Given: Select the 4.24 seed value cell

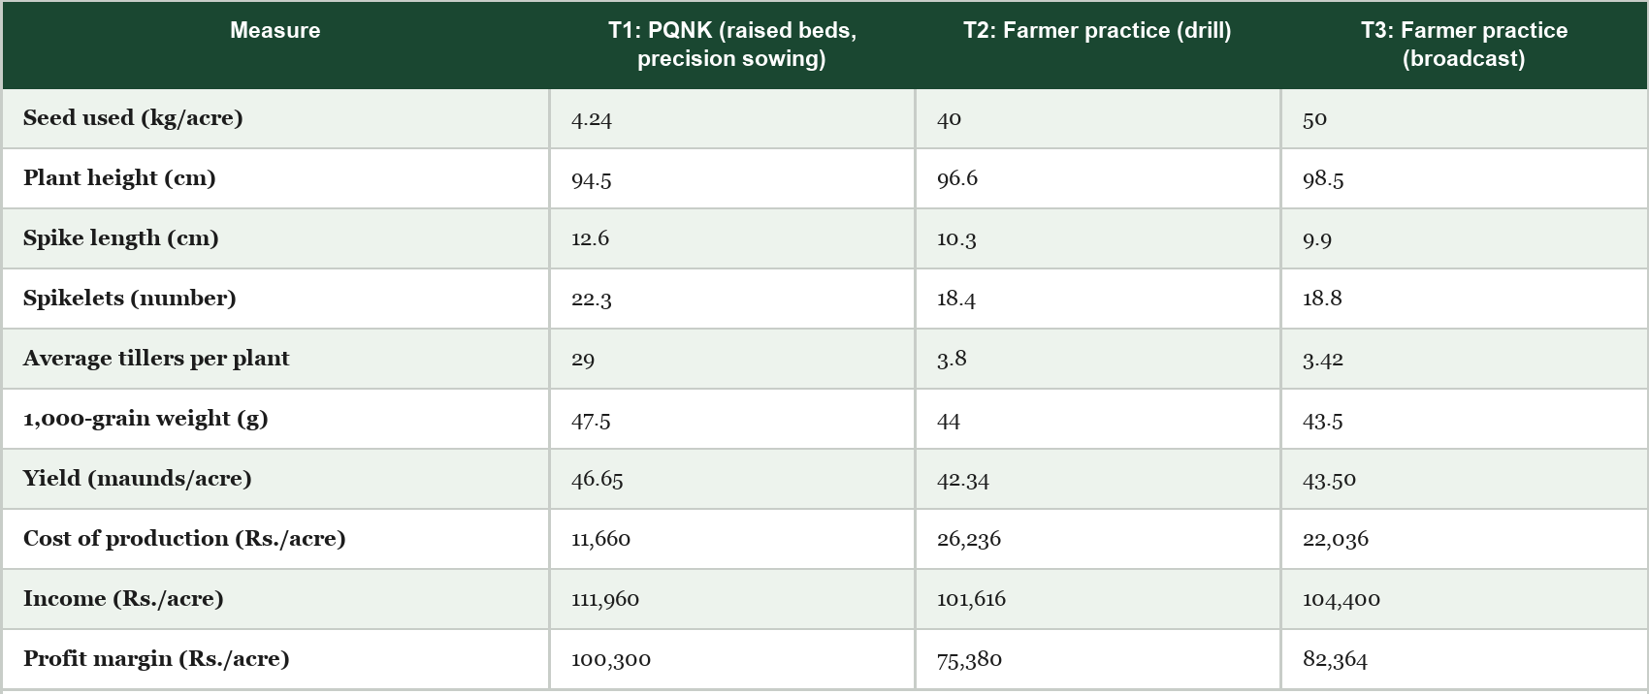Looking at the screenshot, I should (x=592, y=119).
